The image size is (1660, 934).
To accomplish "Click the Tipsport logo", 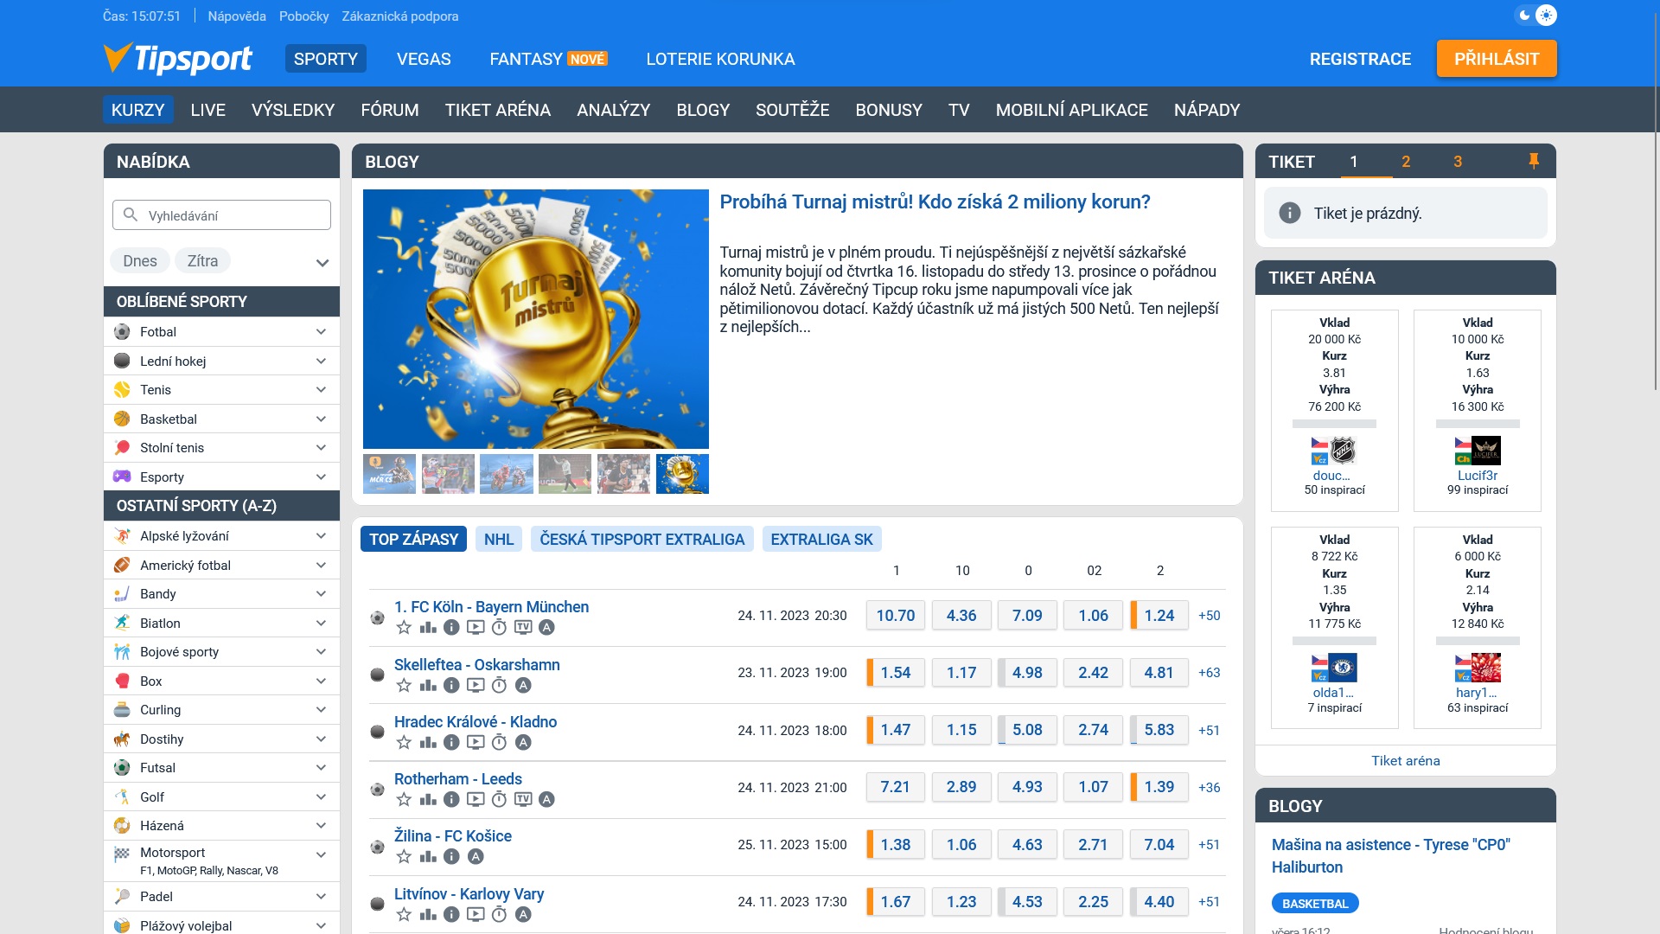I will tap(177, 58).
